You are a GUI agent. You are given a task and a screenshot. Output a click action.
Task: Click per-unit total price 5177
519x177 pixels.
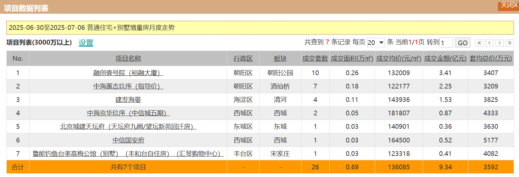[x=491, y=140]
